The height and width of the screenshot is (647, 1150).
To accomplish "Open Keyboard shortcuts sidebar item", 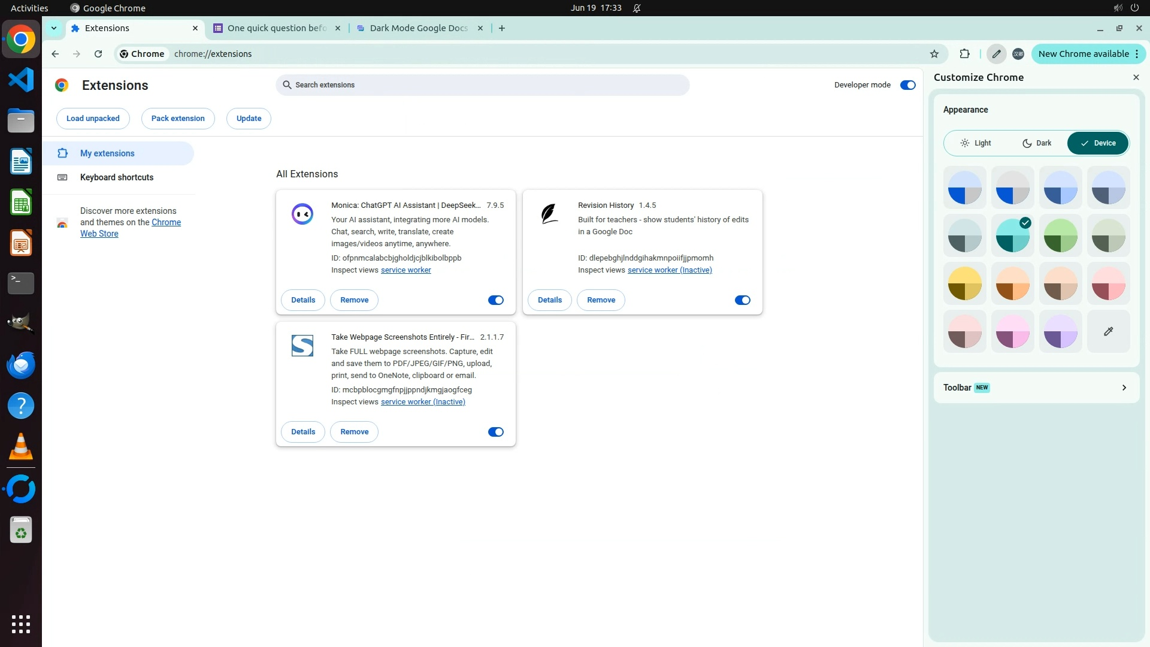I will pos(117,177).
